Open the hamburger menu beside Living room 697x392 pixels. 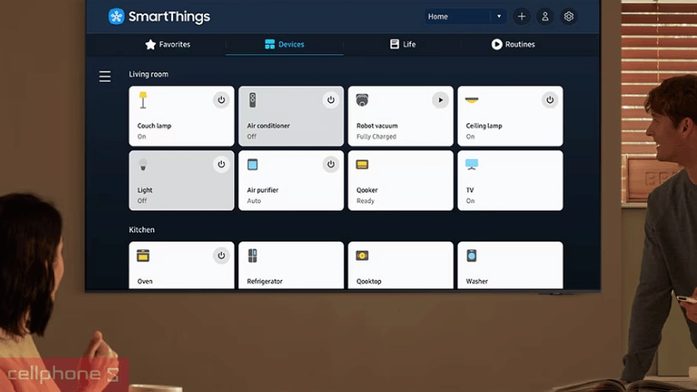tap(105, 77)
